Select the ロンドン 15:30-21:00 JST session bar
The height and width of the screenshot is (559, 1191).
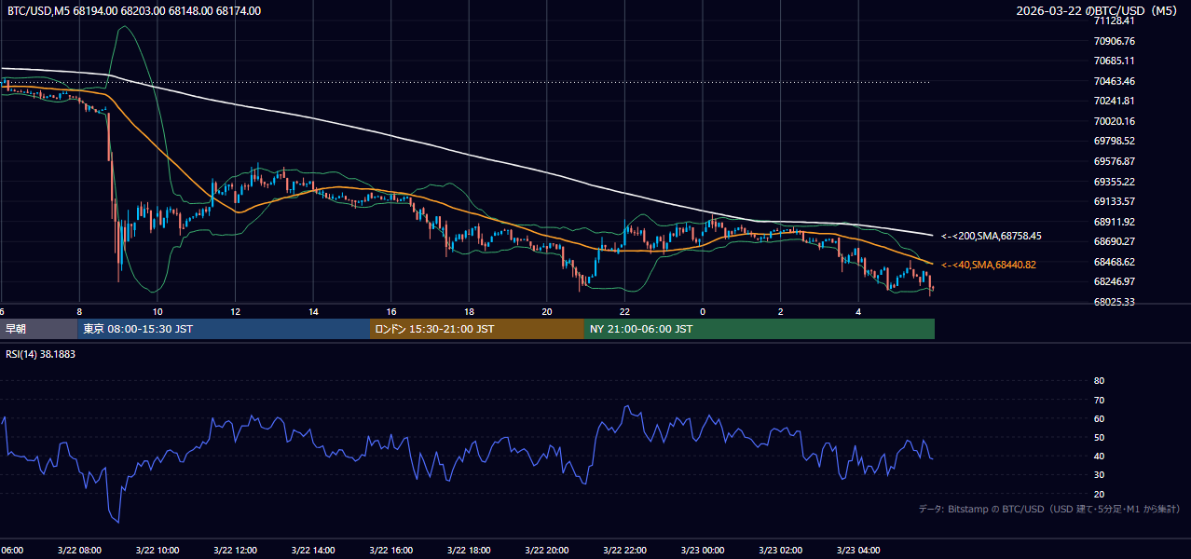(477, 329)
